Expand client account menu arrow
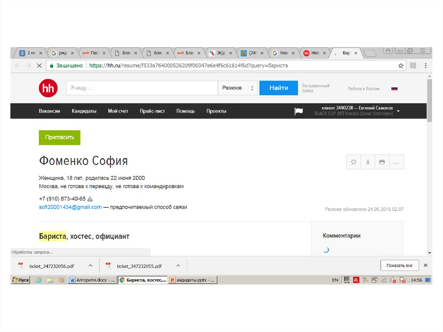This screenshot has width=443, height=332. [x=398, y=111]
